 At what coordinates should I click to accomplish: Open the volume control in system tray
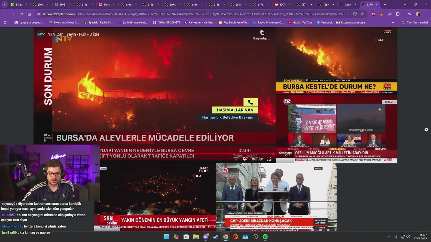pos(408,237)
